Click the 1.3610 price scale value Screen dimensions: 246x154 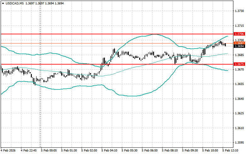[239, 128]
